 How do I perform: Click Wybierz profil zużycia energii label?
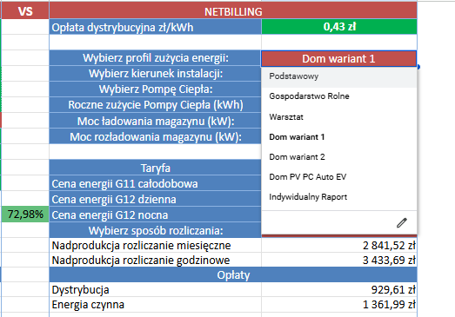click(x=155, y=58)
